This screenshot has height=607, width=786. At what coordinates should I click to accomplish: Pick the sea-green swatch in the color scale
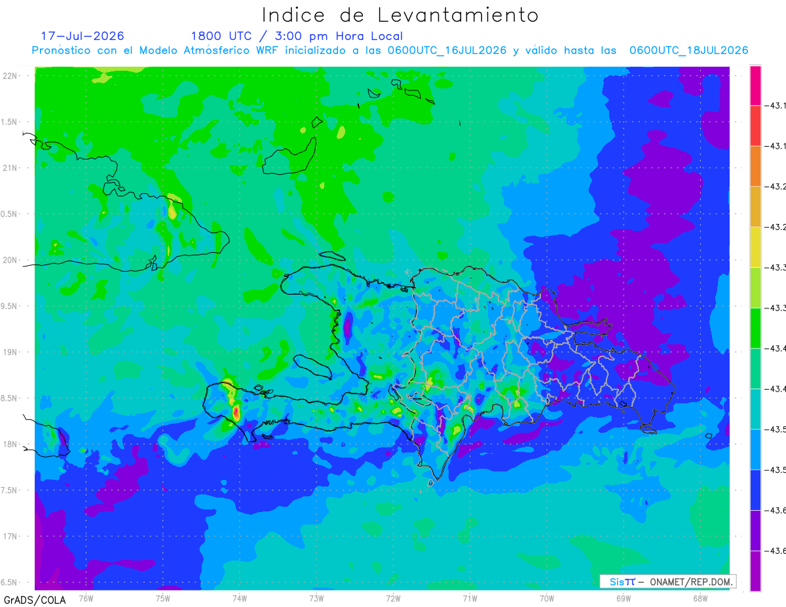click(x=755, y=369)
